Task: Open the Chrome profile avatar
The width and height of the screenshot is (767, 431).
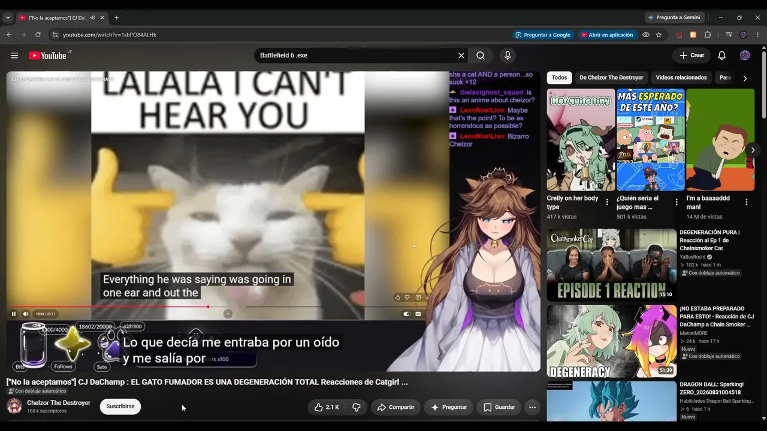Action: [744, 35]
